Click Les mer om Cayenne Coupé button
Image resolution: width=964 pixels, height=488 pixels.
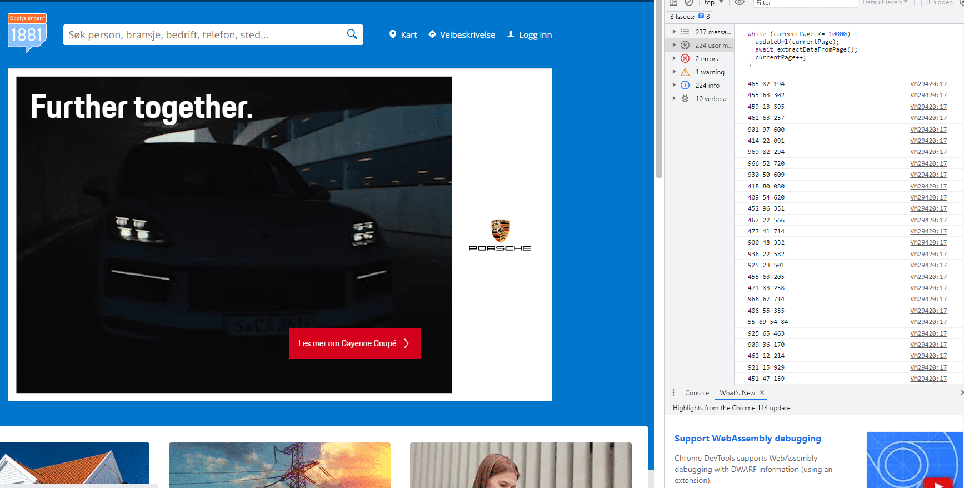click(354, 343)
